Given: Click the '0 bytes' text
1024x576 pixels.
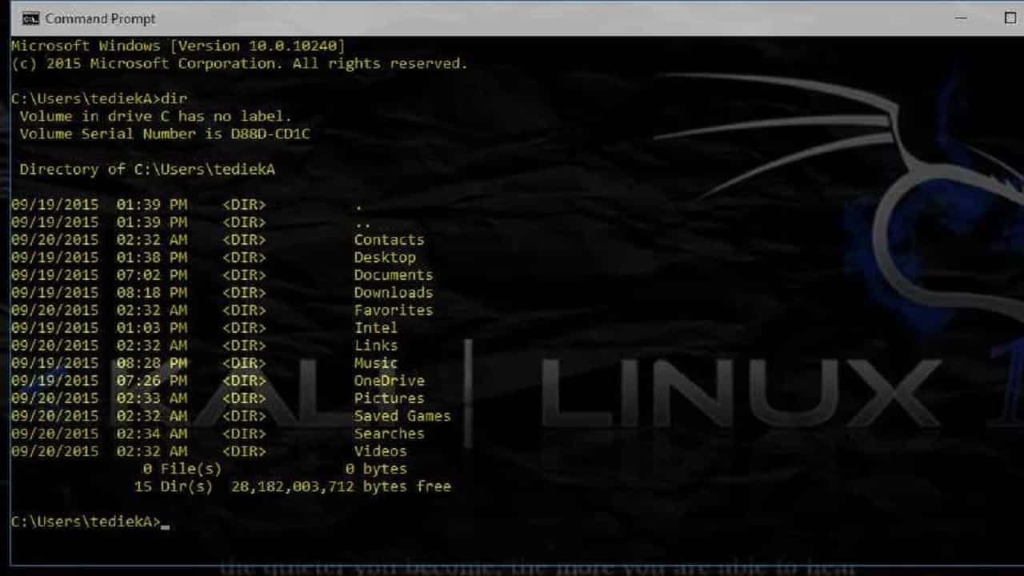Looking at the screenshot, I should [376, 468].
